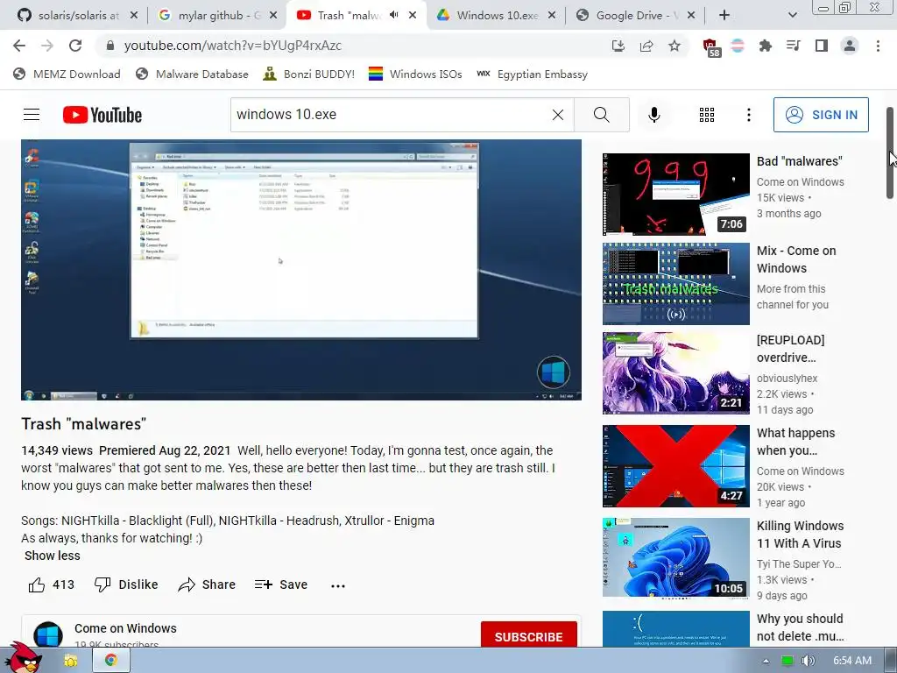Click the page vertical scrollbar thumb

click(x=890, y=152)
